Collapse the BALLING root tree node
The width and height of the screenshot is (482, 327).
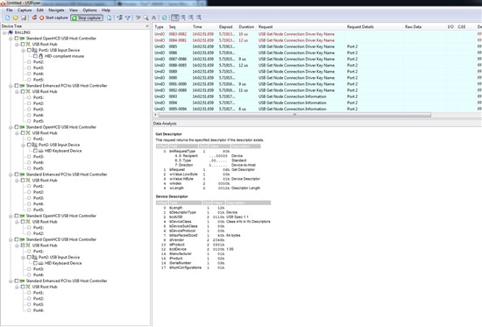[4, 32]
